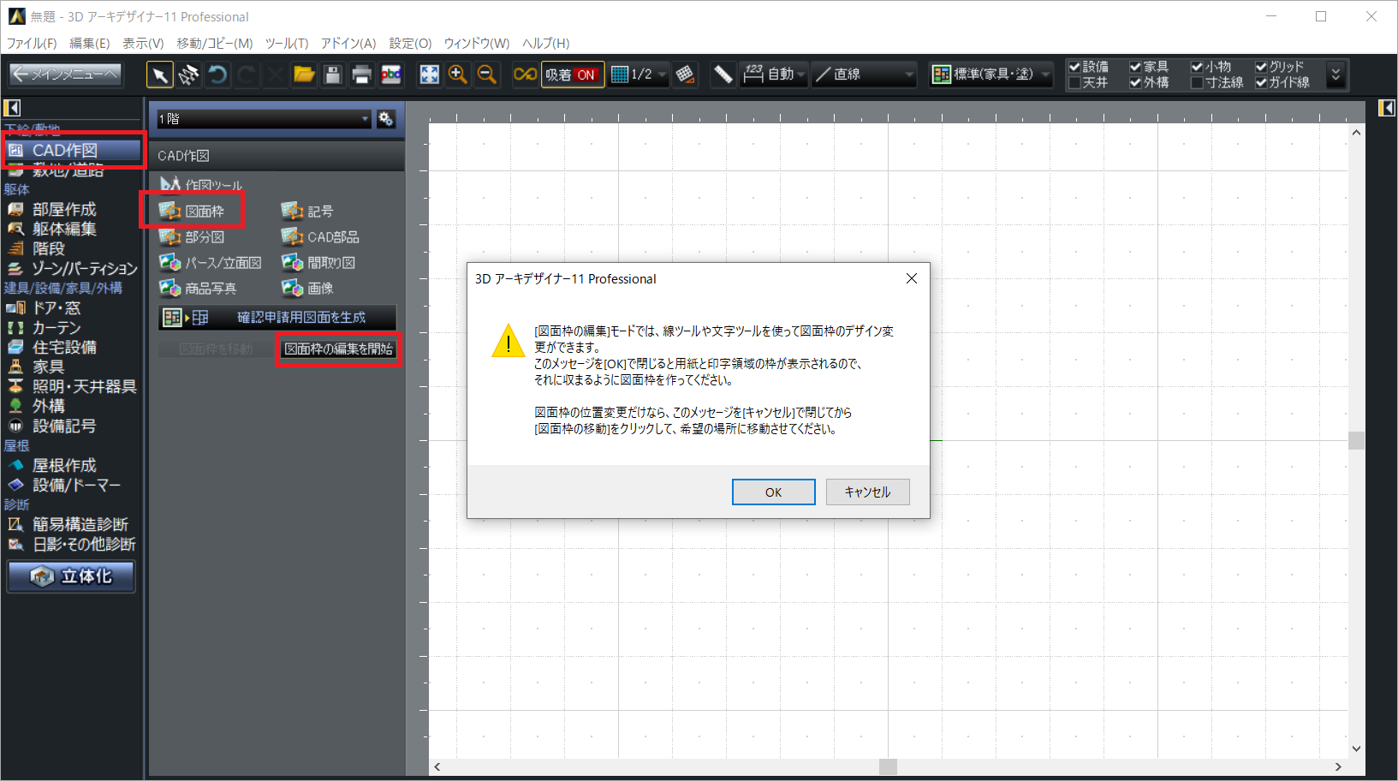Uncheck the グリッド checkbox
The height and width of the screenshot is (781, 1398).
[1261, 67]
